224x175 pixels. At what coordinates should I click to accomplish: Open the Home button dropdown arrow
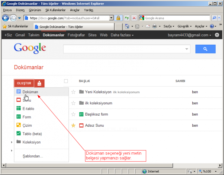coord(132,27)
